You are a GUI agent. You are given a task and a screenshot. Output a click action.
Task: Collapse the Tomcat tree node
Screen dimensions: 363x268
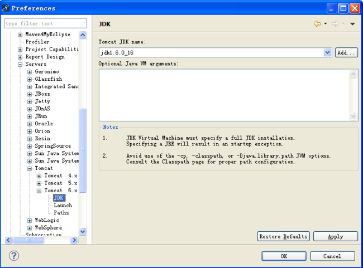pyautogui.click(x=30, y=169)
